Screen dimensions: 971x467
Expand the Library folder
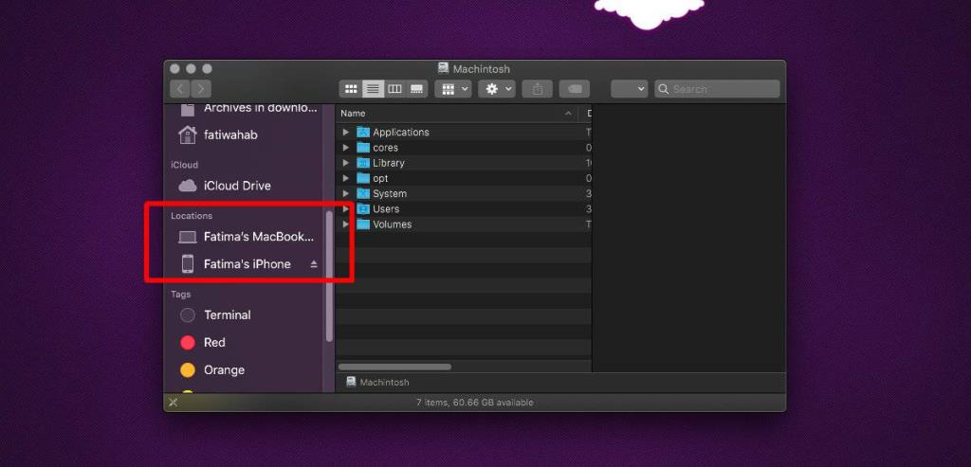click(345, 163)
